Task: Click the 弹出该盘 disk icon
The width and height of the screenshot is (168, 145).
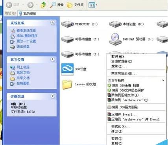Action: point(13,47)
